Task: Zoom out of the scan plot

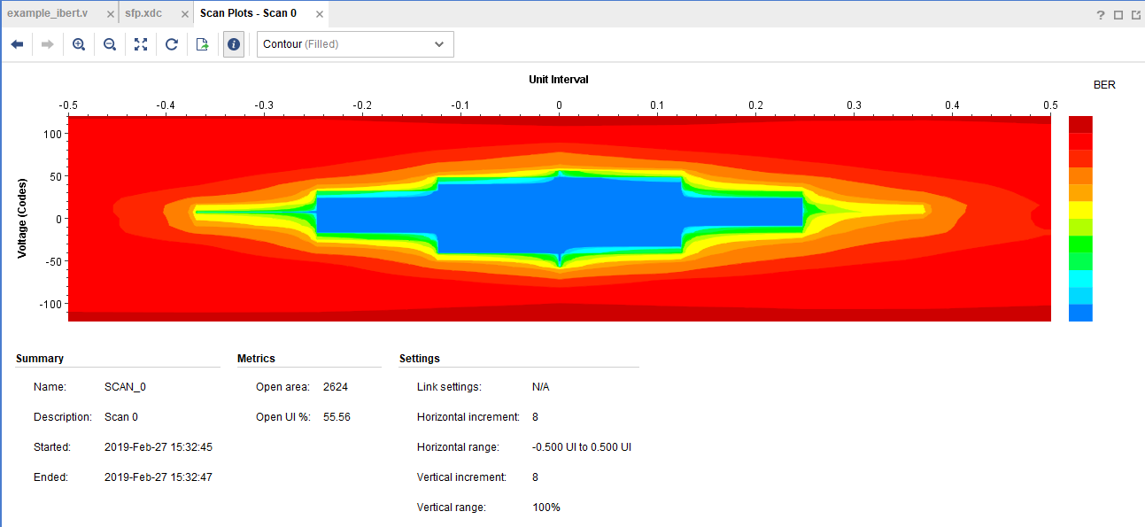Action: click(110, 44)
